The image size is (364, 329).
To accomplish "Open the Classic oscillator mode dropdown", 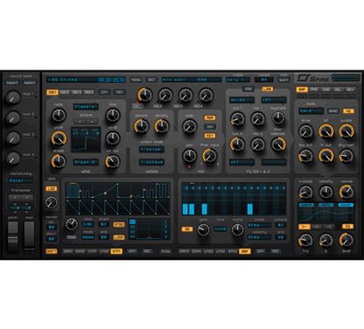I will point(86,107).
